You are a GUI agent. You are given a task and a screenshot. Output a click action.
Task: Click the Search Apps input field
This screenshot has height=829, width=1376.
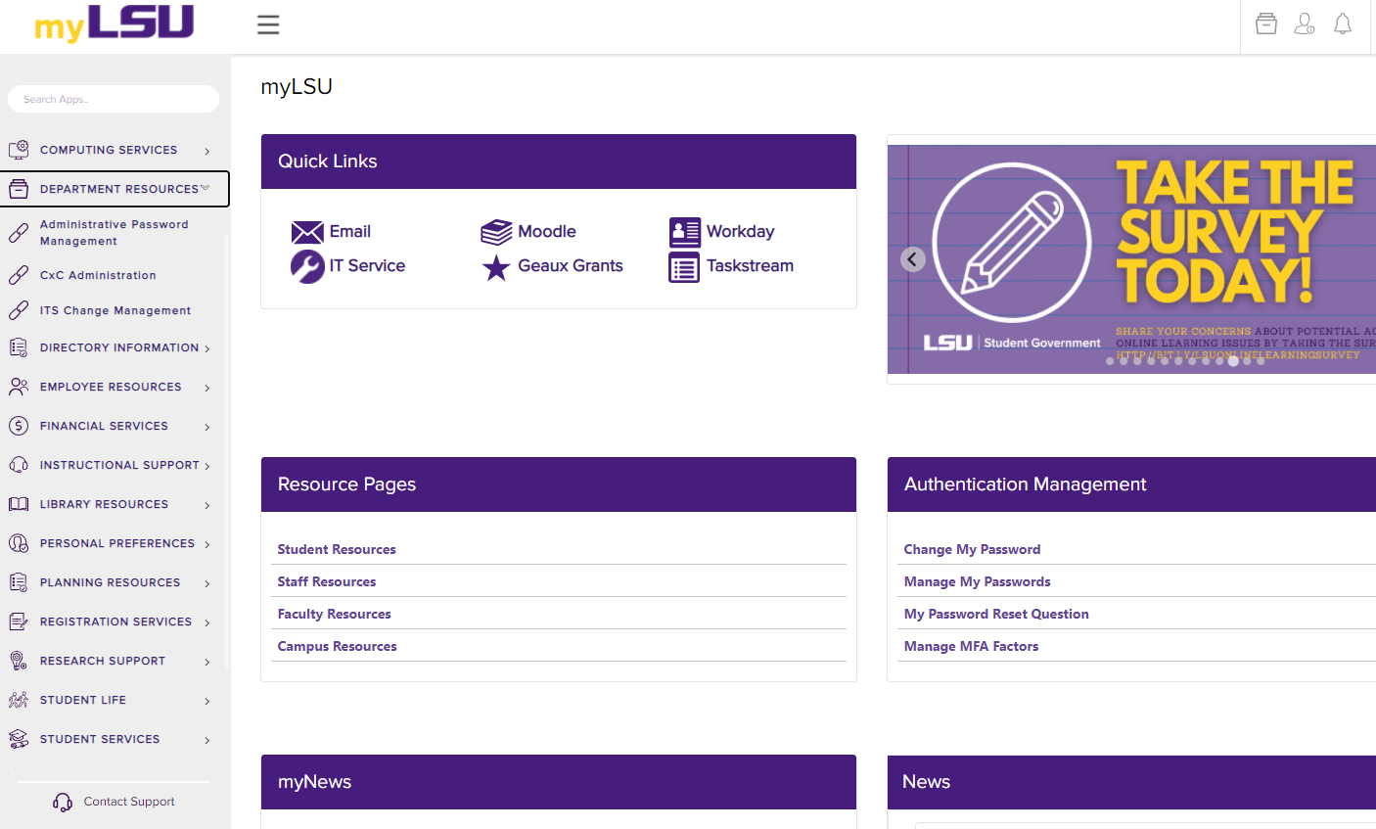tap(114, 99)
